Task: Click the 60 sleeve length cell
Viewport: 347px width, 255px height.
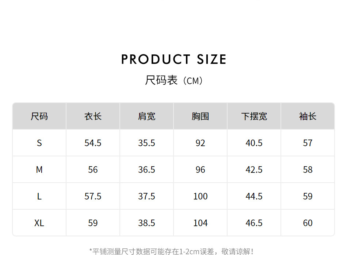Action: pos(308,223)
